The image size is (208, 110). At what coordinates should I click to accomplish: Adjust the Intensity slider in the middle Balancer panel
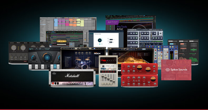pyautogui.click(x=183, y=53)
